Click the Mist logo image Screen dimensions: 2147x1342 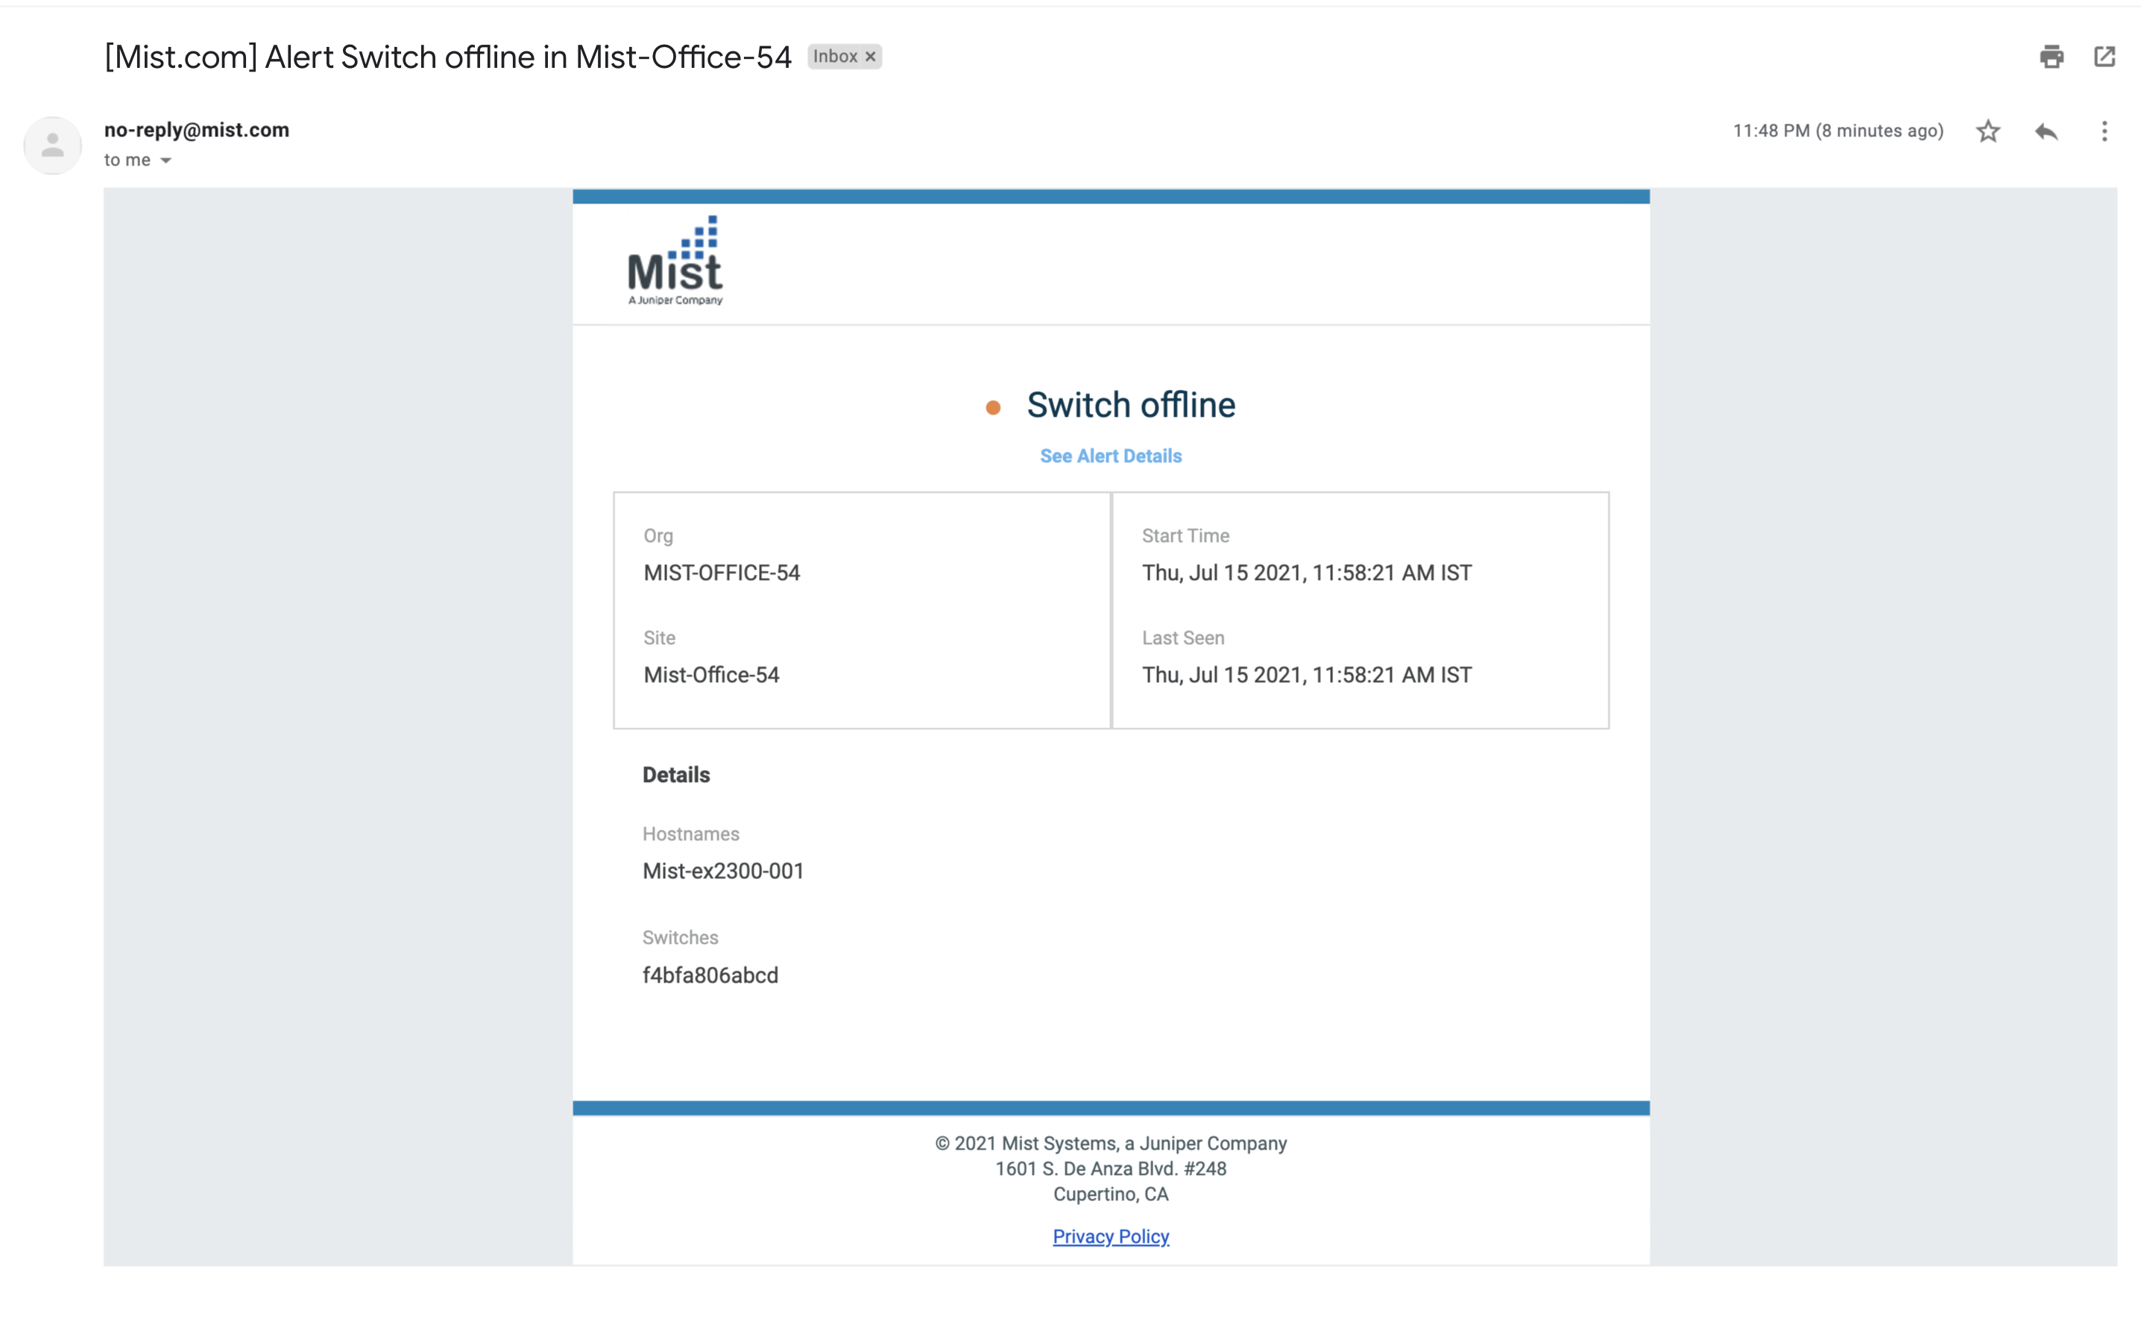coord(675,261)
